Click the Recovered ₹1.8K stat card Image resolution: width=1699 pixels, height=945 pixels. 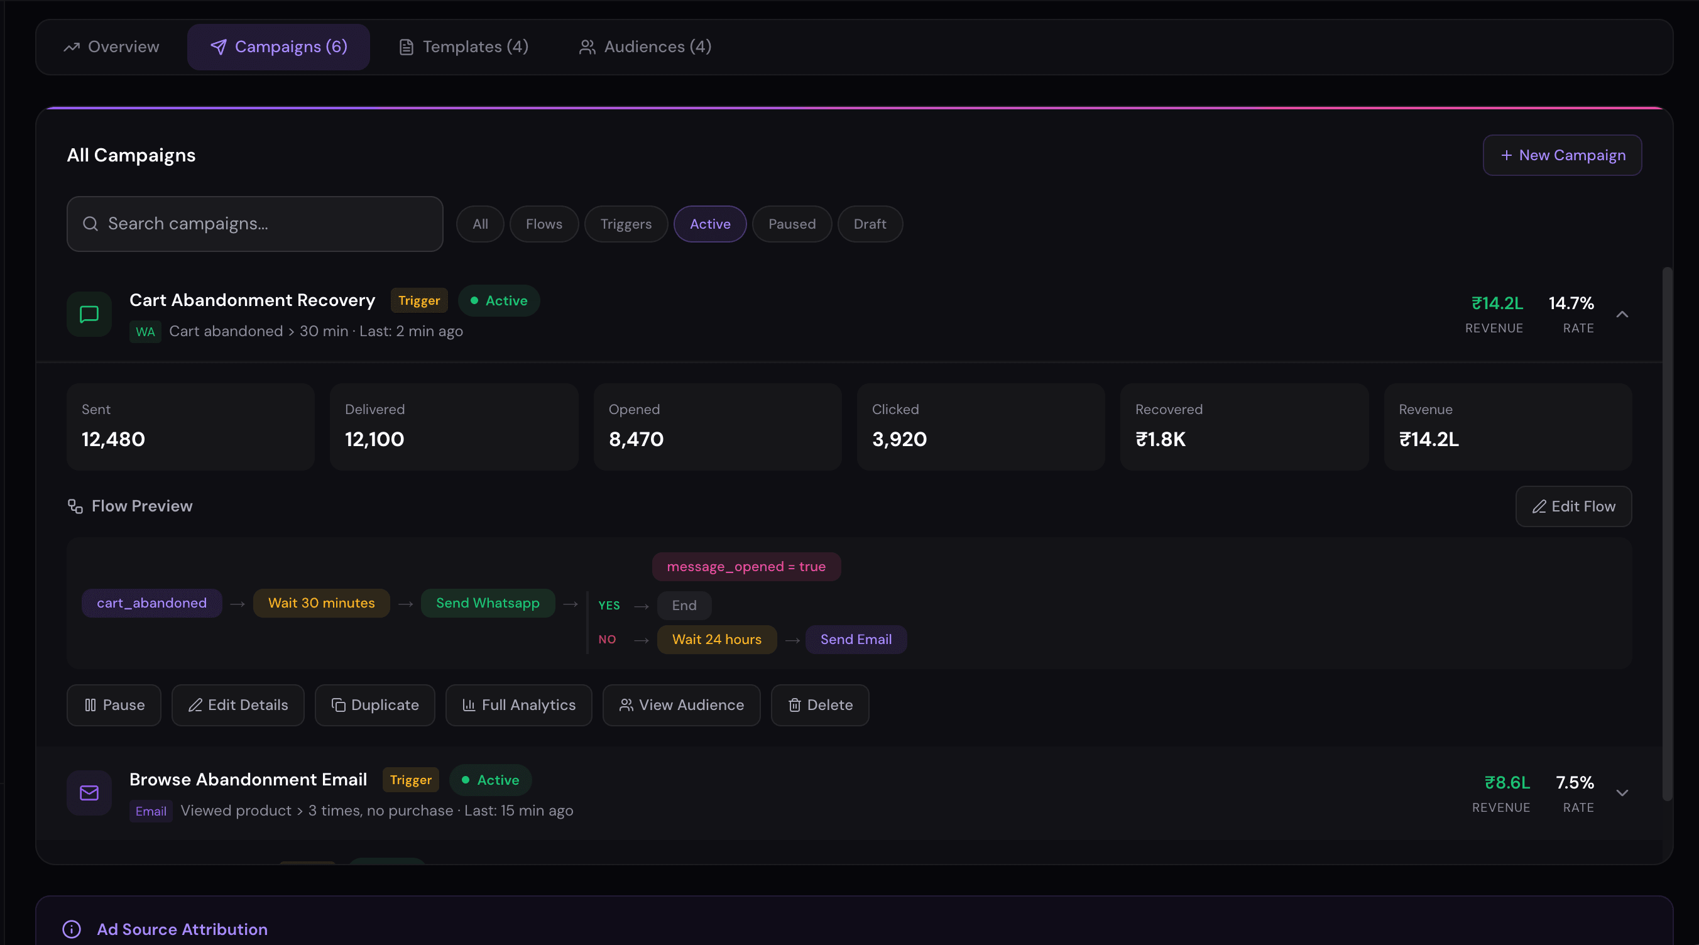pyautogui.click(x=1244, y=427)
